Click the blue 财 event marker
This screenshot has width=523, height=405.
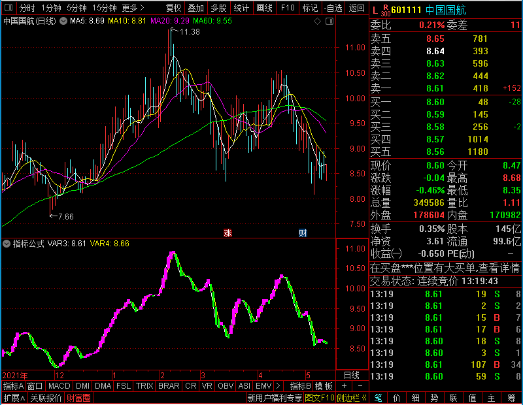pyautogui.click(x=303, y=233)
